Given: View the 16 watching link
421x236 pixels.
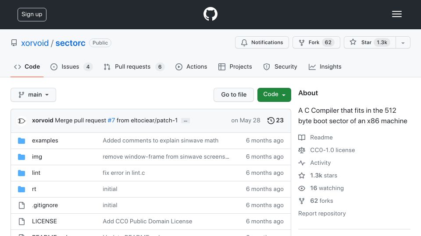Looking at the screenshot, I should pos(327,188).
